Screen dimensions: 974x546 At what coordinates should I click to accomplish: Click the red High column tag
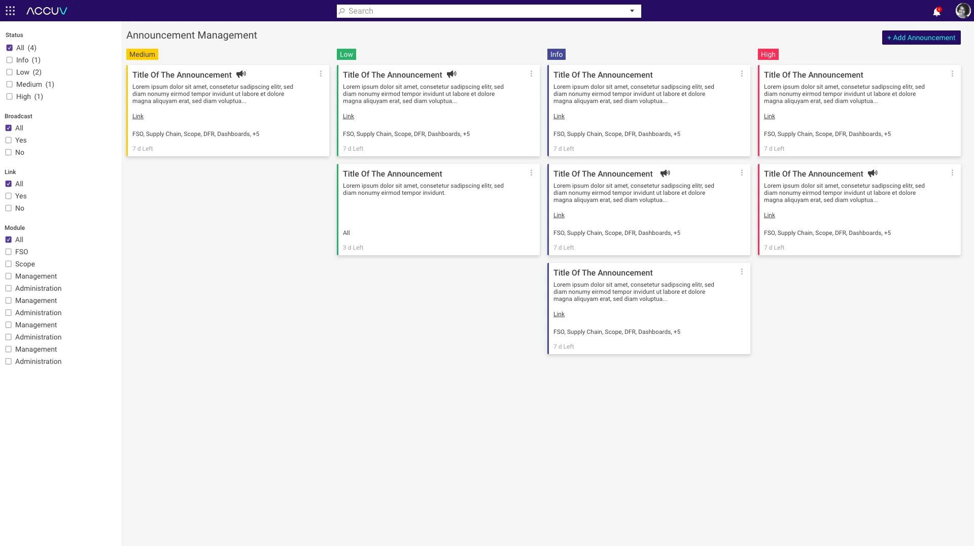coord(768,54)
